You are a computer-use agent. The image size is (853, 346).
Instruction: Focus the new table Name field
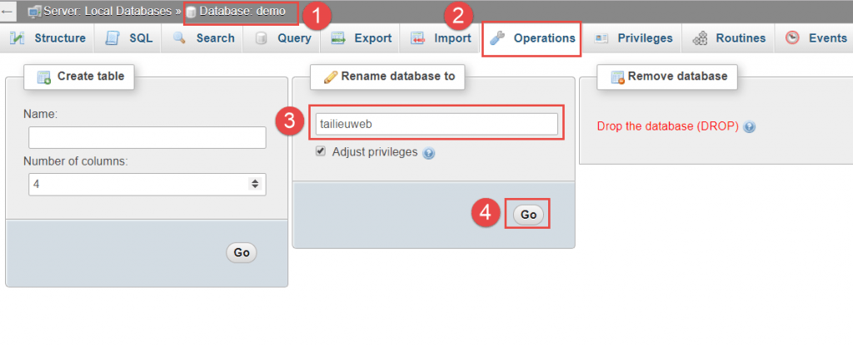click(147, 137)
